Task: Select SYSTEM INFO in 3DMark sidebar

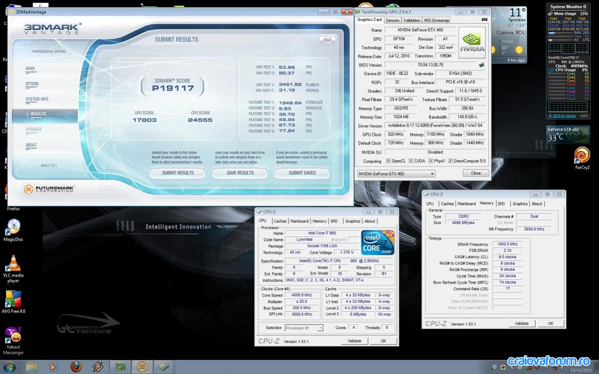Action: pyautogui.click(x=37, y=99)
